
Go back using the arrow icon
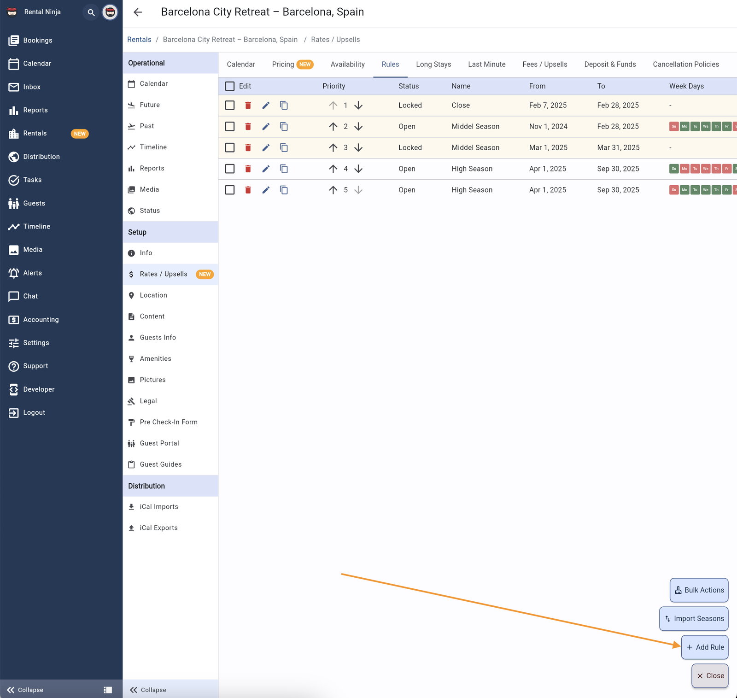click(138, 12)
